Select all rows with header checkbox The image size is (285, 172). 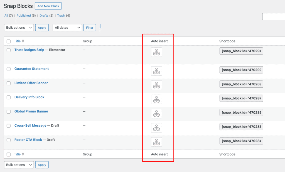coord(9,41)
